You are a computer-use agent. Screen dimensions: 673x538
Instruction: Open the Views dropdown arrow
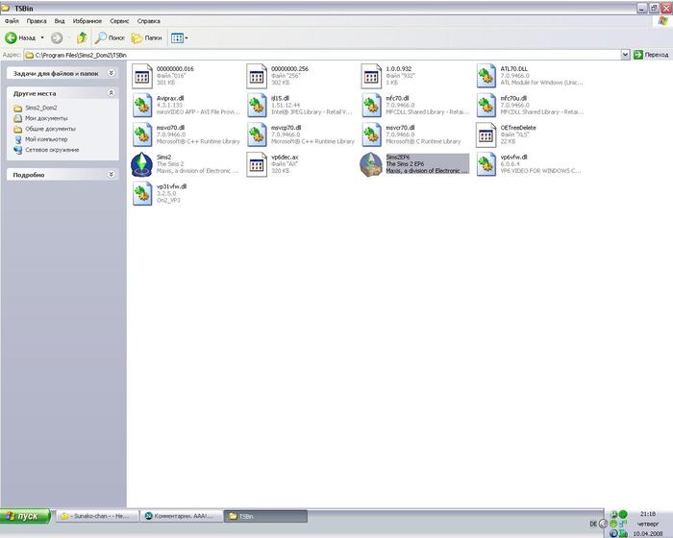pyautogui.click(x=187, y=37)
